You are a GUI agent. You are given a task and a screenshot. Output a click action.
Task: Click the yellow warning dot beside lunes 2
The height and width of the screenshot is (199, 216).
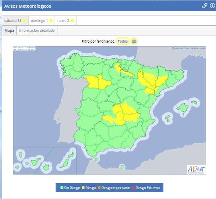click(72, 21)
